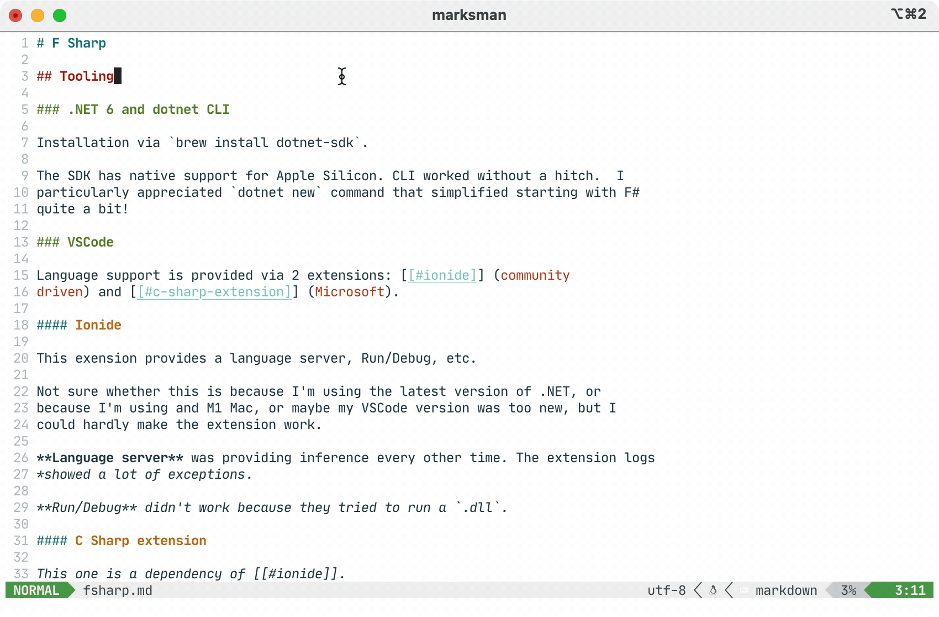This screenshot has height=617, width=939.
Task: Click line number 13 in the gutter
Action: coord(21,242)
